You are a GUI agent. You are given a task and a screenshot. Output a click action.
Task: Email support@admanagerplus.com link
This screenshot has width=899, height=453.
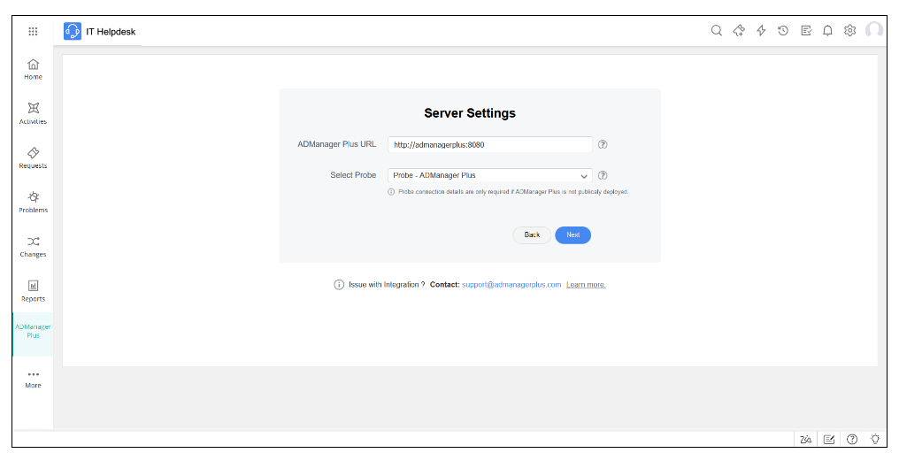(511, 284)
